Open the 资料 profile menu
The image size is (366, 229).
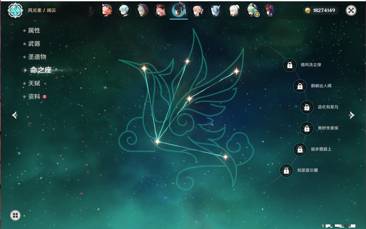34,96
